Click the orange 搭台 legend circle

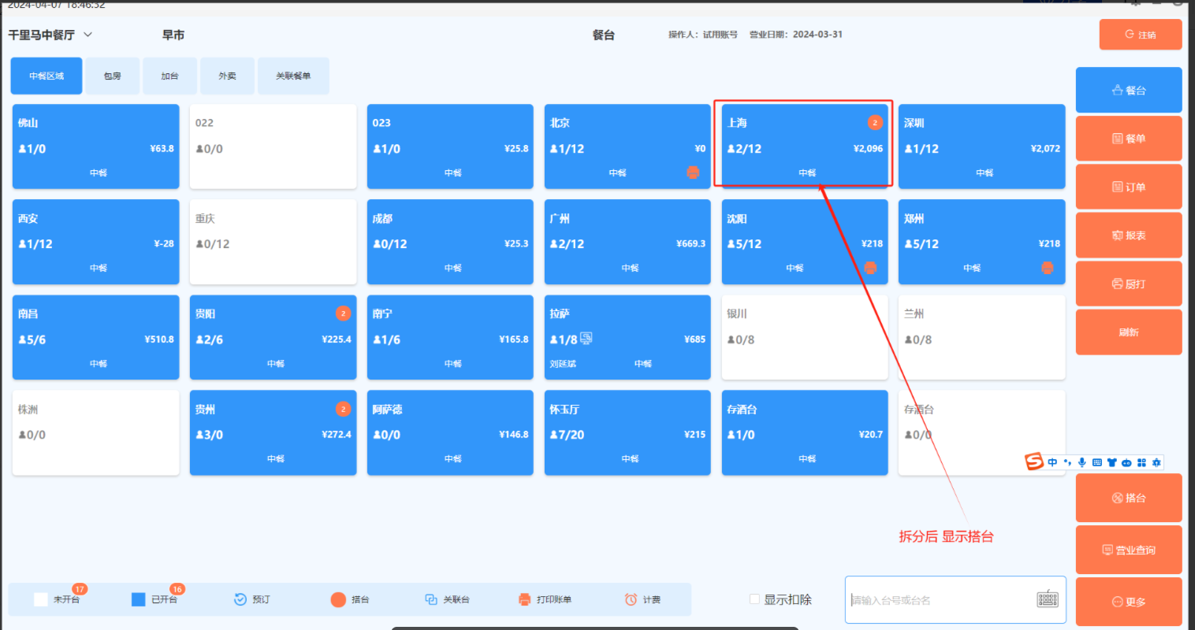pos(338,599)
